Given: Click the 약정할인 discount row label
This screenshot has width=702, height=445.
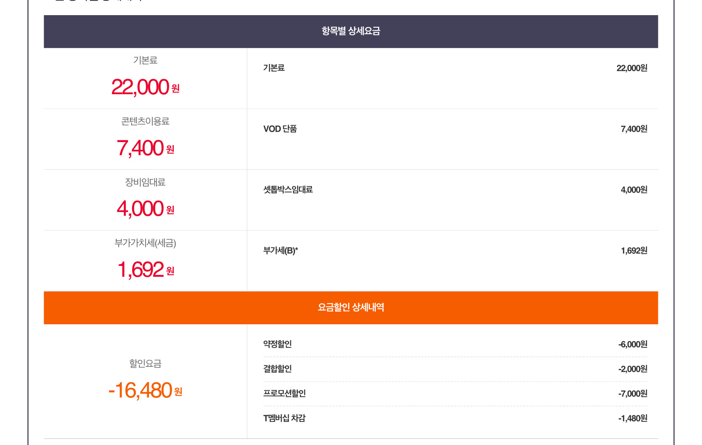Looking at the screenshot, I should point(277,344).
